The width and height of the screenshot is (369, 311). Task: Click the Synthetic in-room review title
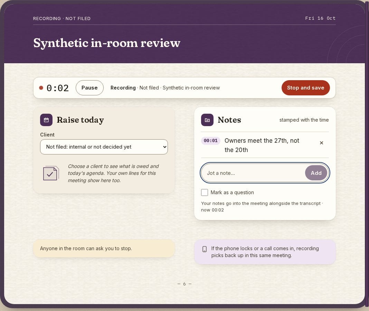point(107,43)
